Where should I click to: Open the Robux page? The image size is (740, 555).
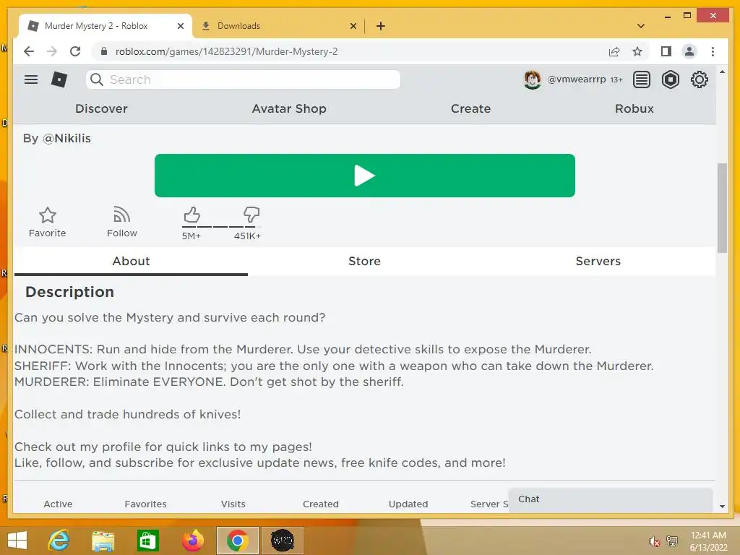[634, 108]
